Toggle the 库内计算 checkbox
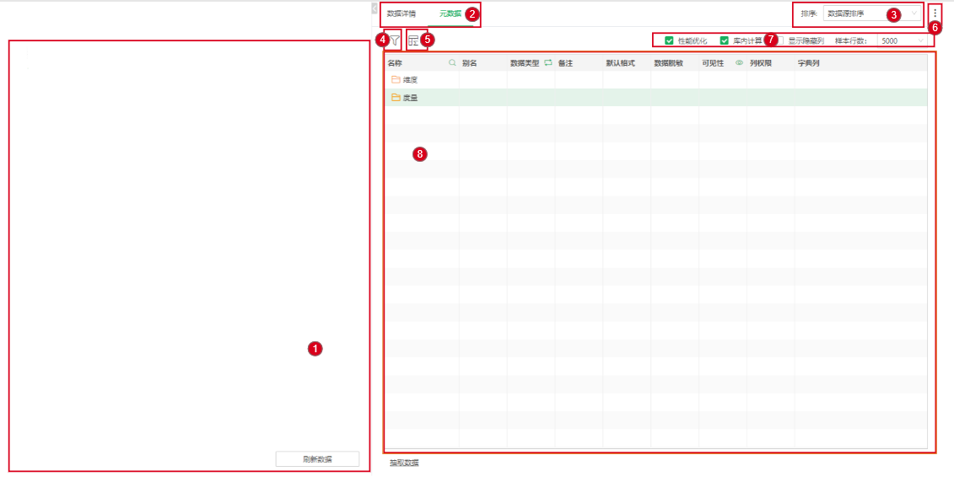954x482 pixels. [x=724, y=40]
